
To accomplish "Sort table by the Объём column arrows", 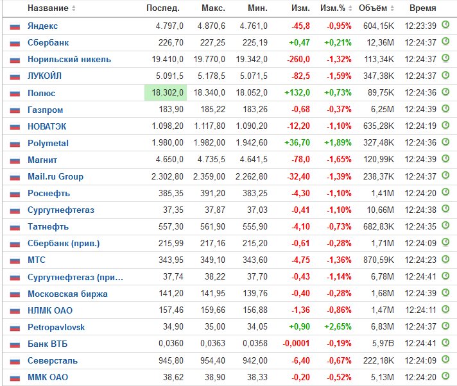I will pos(392,8).
